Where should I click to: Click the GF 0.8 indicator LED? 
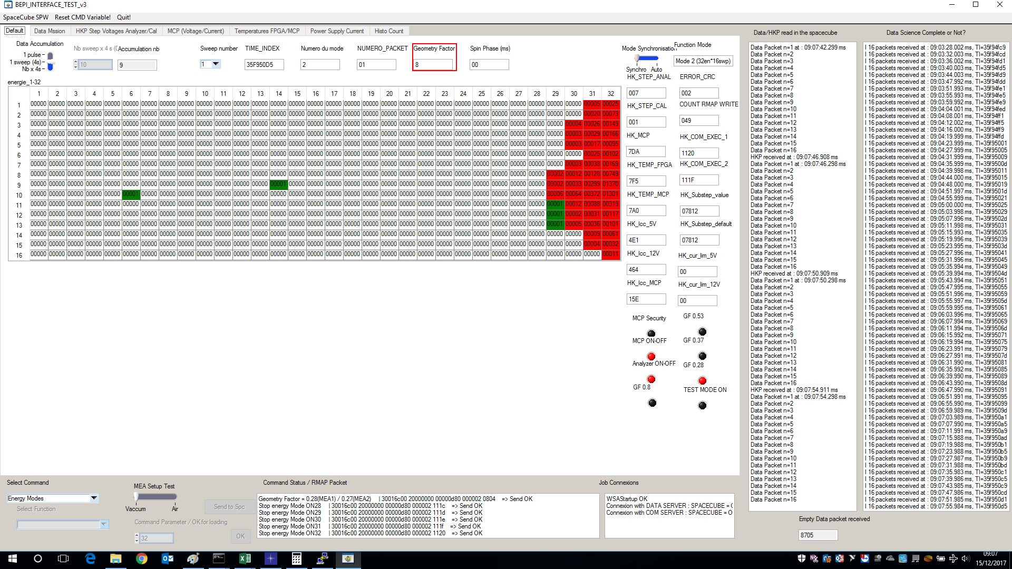(652, 403)
